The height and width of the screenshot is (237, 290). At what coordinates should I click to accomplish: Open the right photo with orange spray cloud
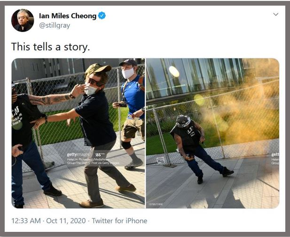[212, 133]
